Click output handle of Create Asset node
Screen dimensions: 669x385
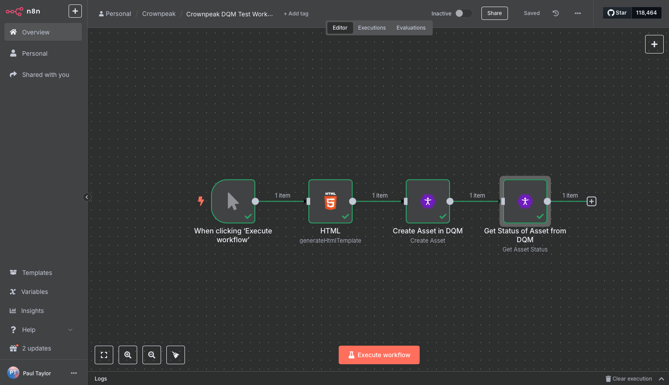pyautogui.click(x=450, y=201)
